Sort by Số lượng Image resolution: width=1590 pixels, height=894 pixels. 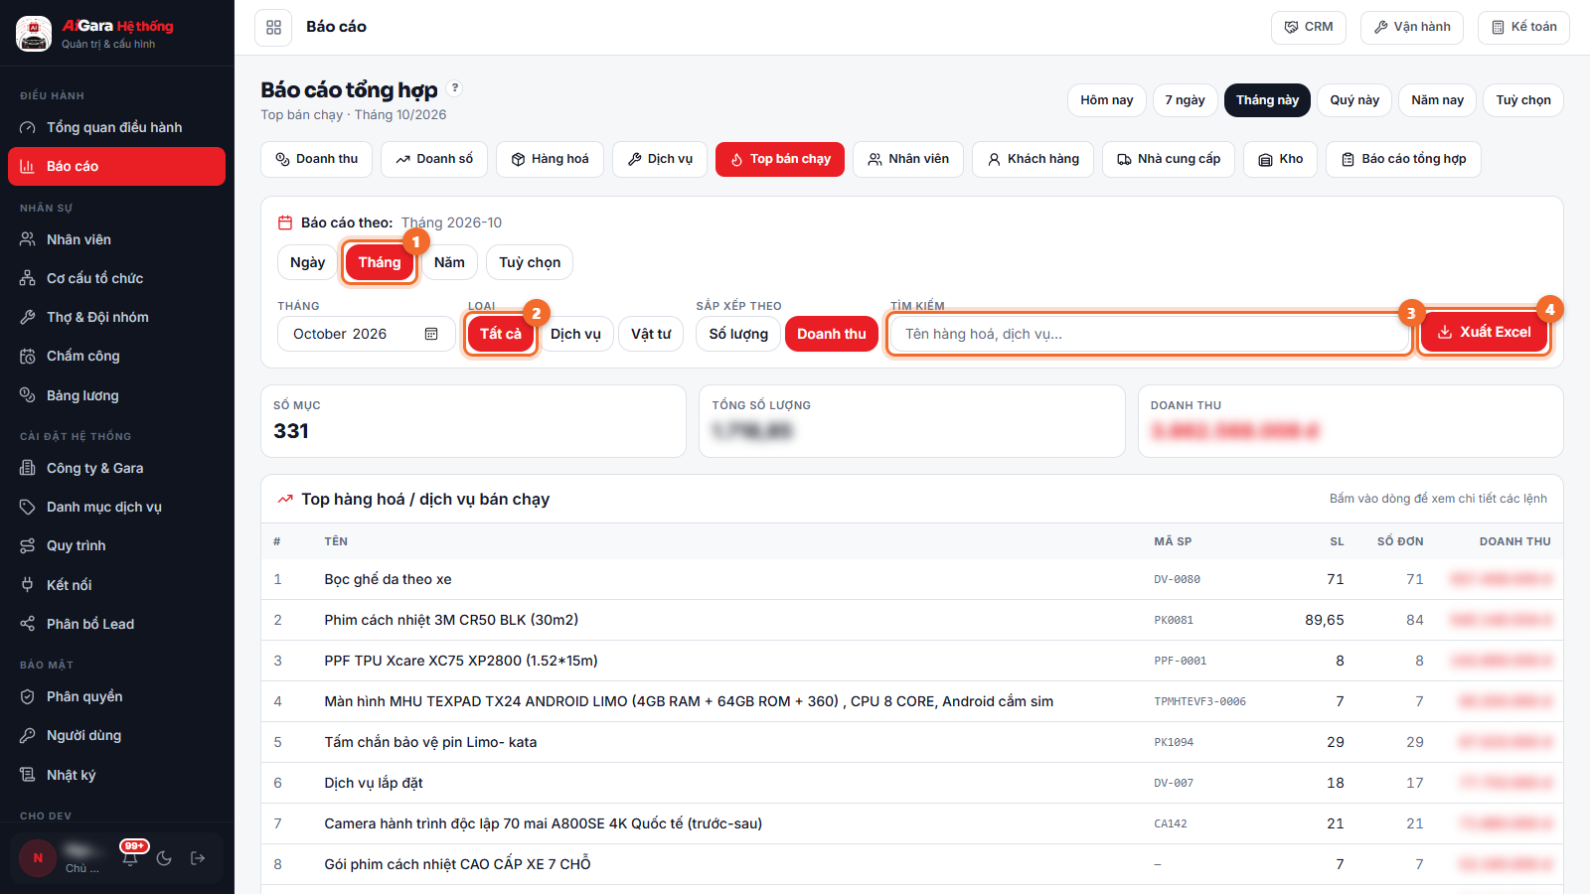click(x=738, y=334)
